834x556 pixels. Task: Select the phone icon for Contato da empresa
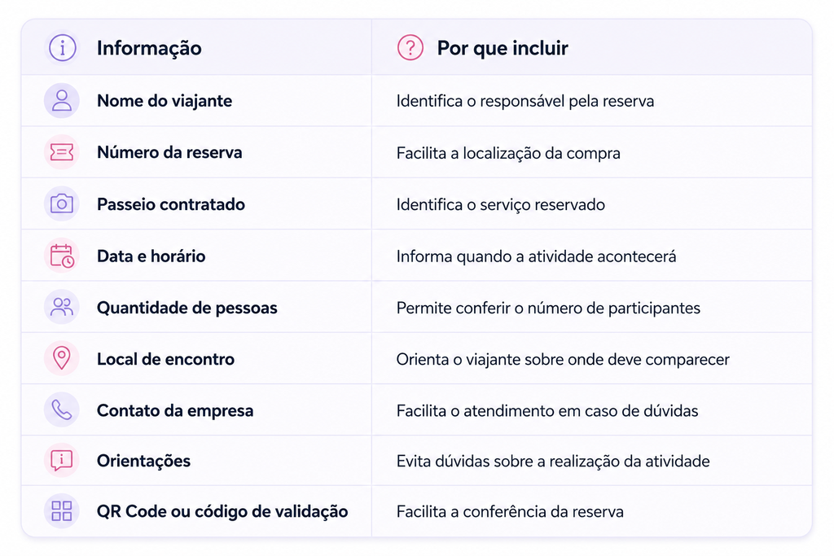tap(62, 409)
